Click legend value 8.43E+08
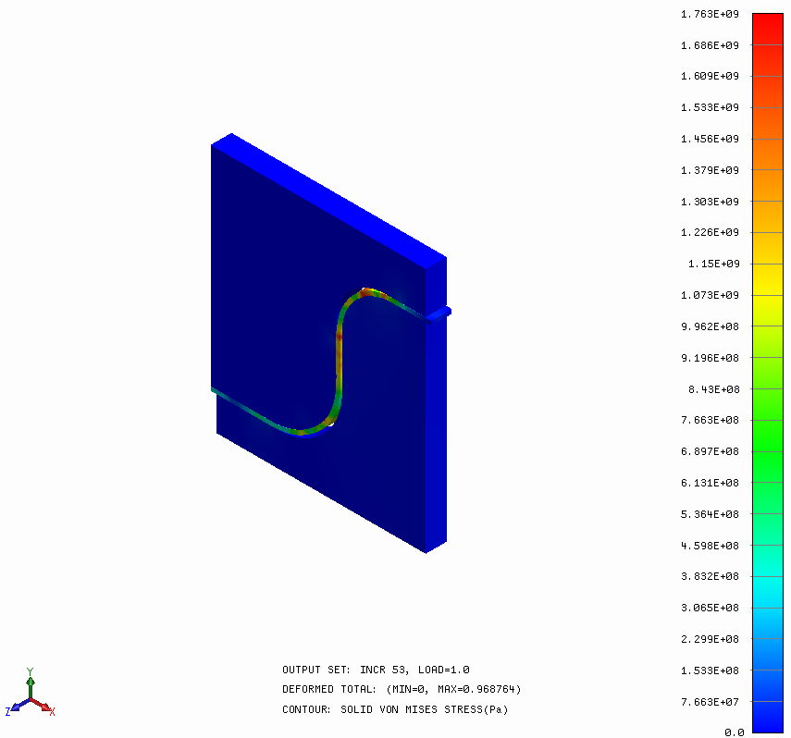Viewport: 791px width, 738px height. click(x=714, y=389)
